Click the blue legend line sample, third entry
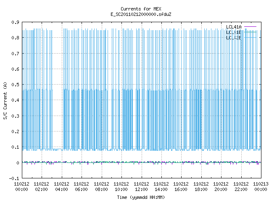The image size is (269, 201). pyautogui.click(x=250, y=37)
